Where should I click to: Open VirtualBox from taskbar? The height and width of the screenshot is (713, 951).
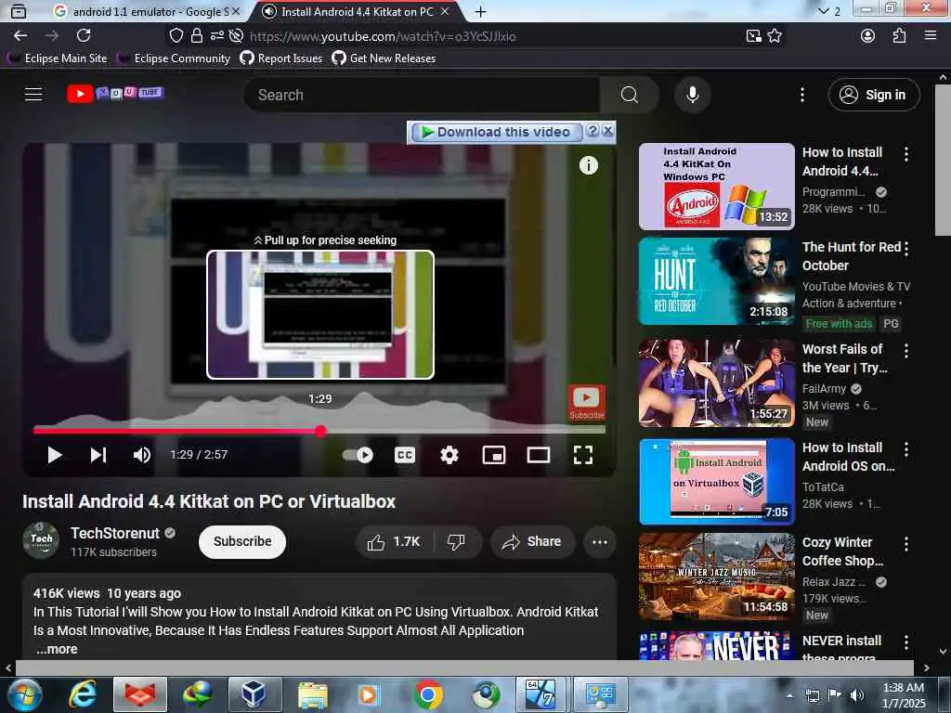pos(254,694)
